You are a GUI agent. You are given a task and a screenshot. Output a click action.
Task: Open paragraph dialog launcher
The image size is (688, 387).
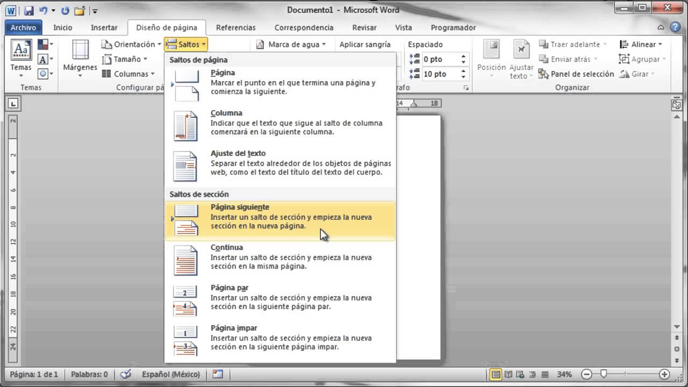[466, 88]
